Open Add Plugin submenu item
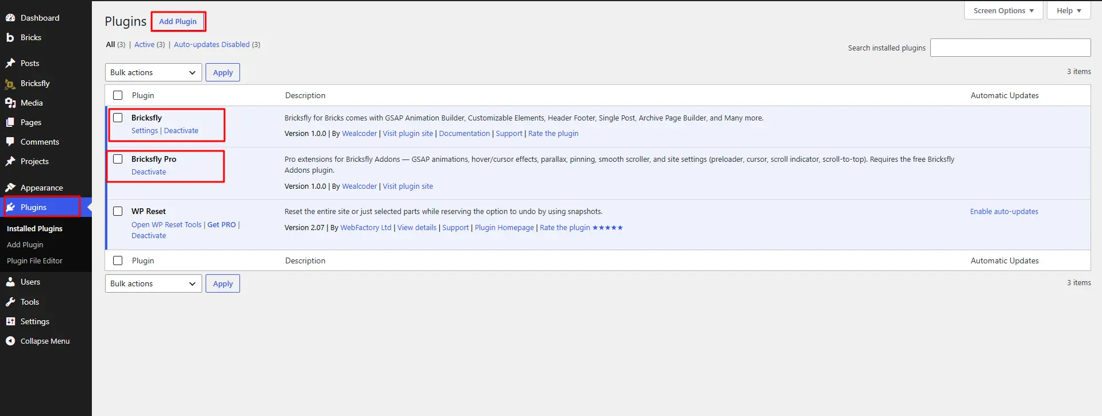 pos(25,244)
